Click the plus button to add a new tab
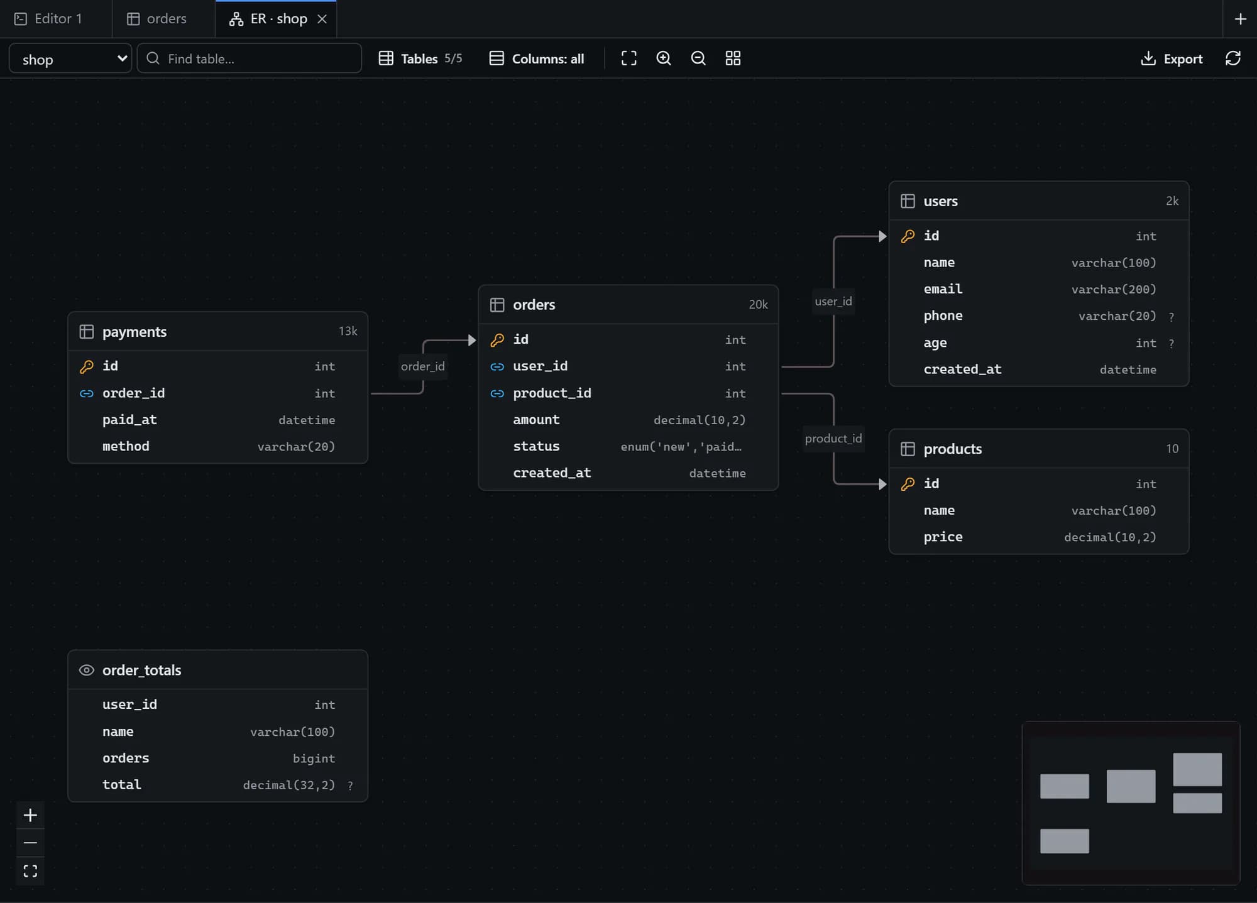 pos(1240,19)
